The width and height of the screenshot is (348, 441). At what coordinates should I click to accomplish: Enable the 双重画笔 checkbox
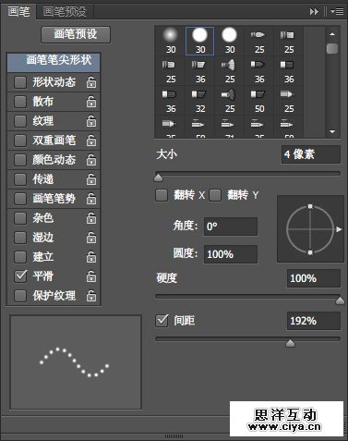tap(20, 141)
